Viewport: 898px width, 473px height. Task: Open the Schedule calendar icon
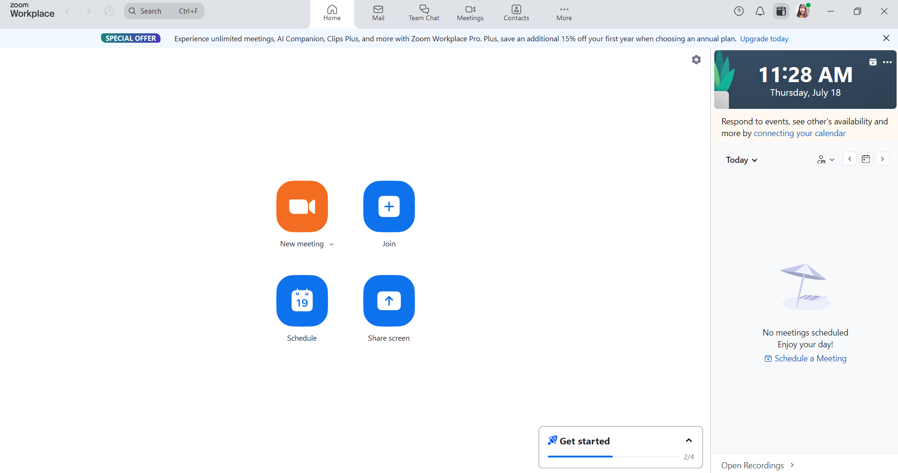pos(302,301)
